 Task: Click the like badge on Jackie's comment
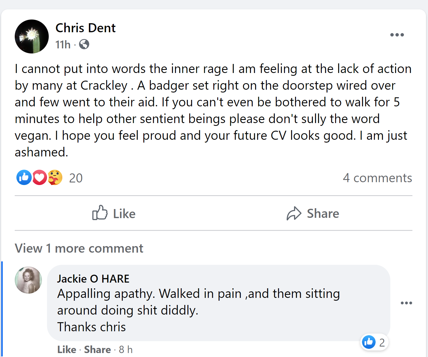coord(374,342)
